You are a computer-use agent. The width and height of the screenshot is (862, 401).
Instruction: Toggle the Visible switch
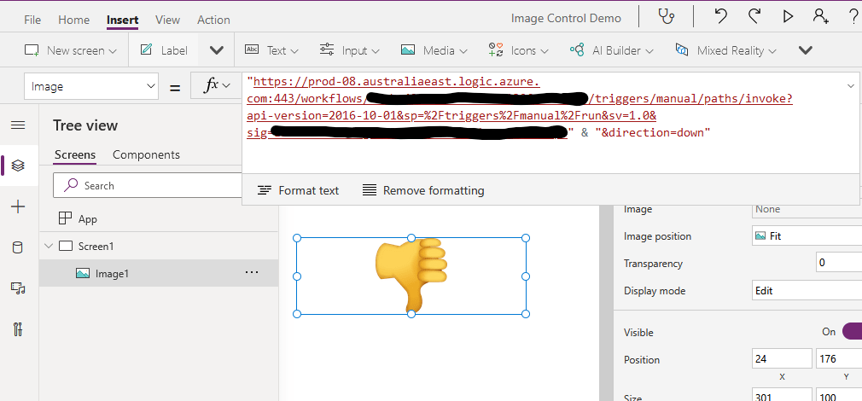click(x=851, y=332)
